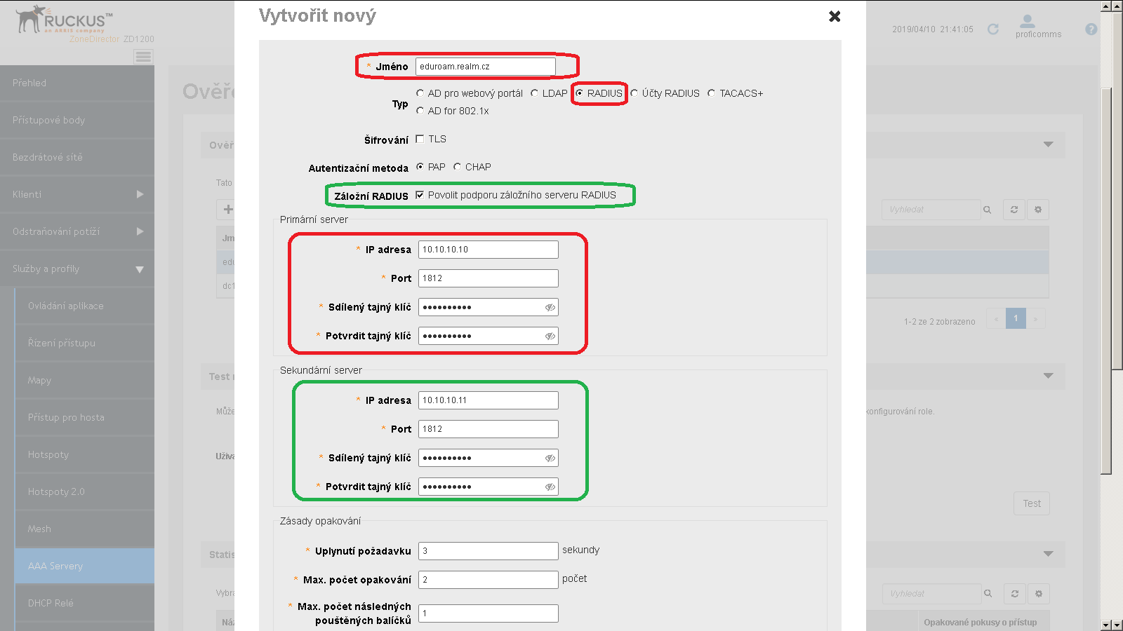Viewport: 1123px width, 631px height.
Task: Open table settings with the gear icon
Action: click(1038, 209)
